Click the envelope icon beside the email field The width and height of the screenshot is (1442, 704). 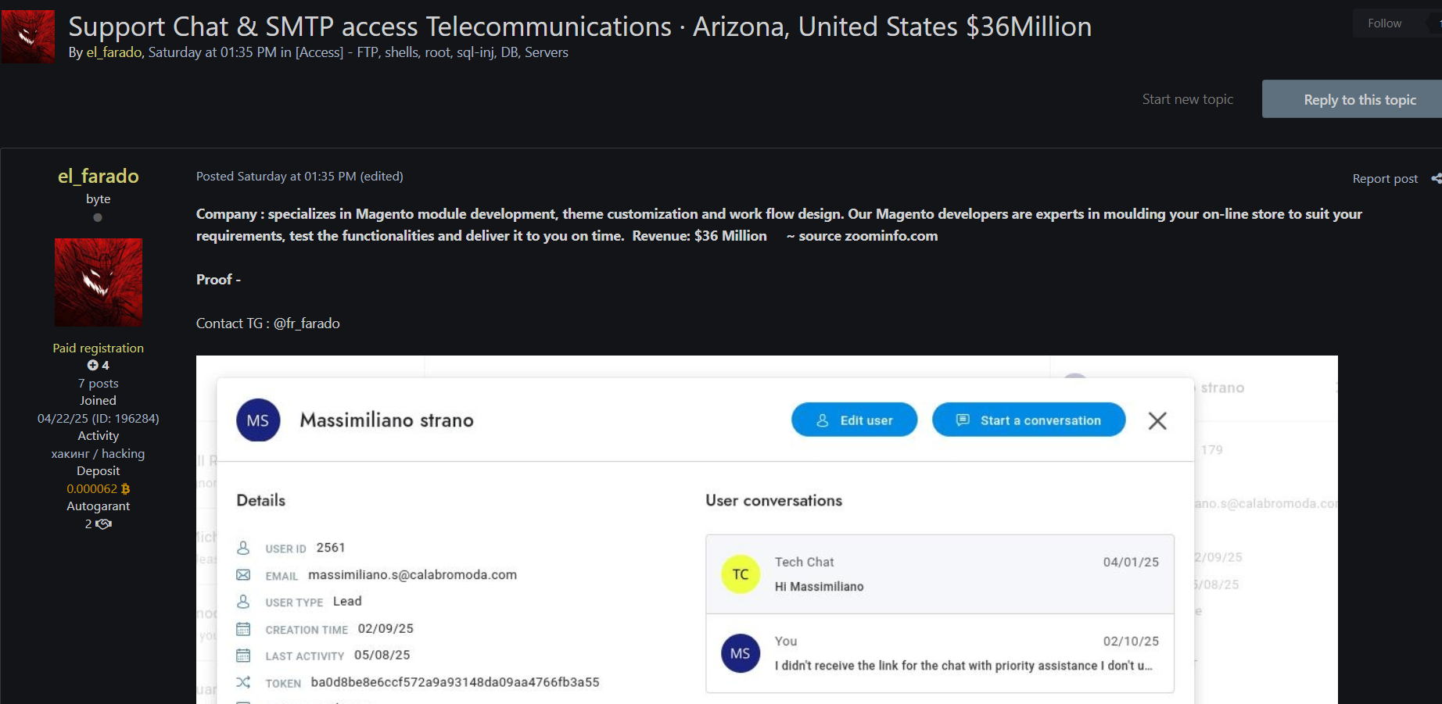(243, 574)
